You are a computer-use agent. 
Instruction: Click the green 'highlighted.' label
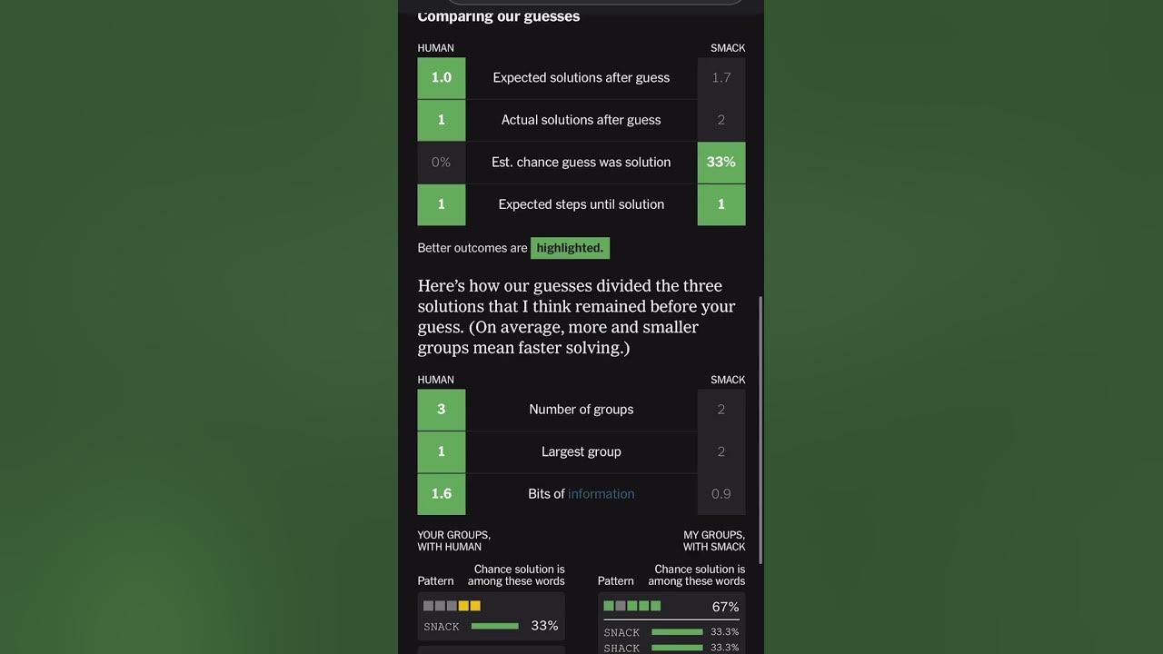coord(570,248)
